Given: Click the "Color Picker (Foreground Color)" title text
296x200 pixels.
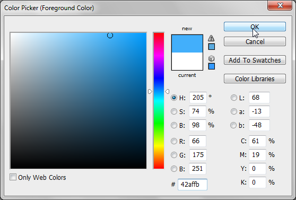Looking at the screenshot, I should [x=49, y=8].
